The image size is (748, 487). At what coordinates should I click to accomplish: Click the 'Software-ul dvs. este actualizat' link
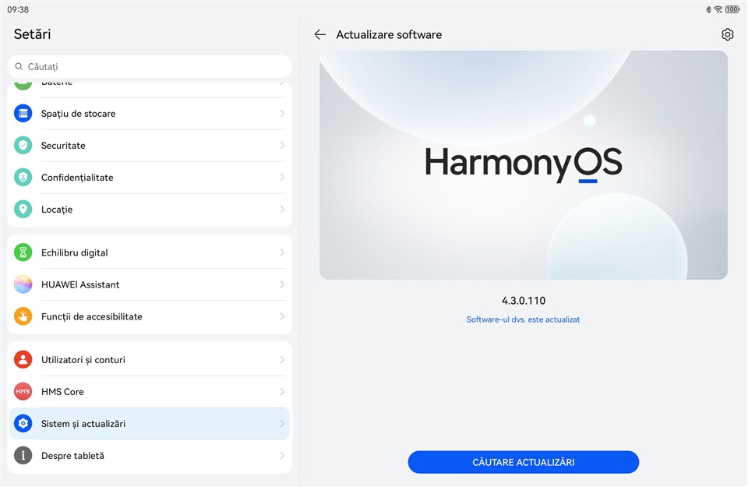click(x=523, y=319)
